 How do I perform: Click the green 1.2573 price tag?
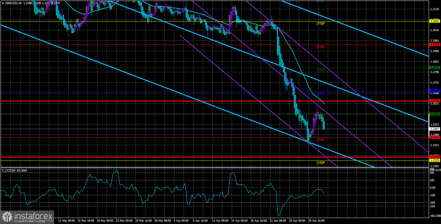(434, 114)
